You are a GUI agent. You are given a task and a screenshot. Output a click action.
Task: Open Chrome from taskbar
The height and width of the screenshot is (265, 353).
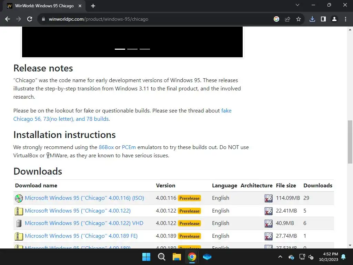tap(192, 257)
